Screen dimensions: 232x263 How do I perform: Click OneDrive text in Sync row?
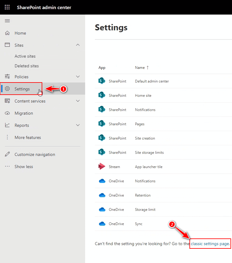[x=116, y=224]
